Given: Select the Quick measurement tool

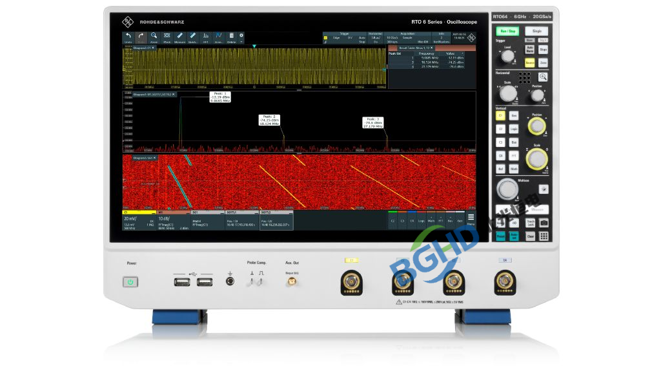Looking at the screenshot, I should pos(192,37).
